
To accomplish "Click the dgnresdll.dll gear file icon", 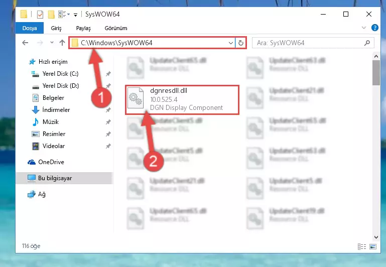I will coord(136,98).
